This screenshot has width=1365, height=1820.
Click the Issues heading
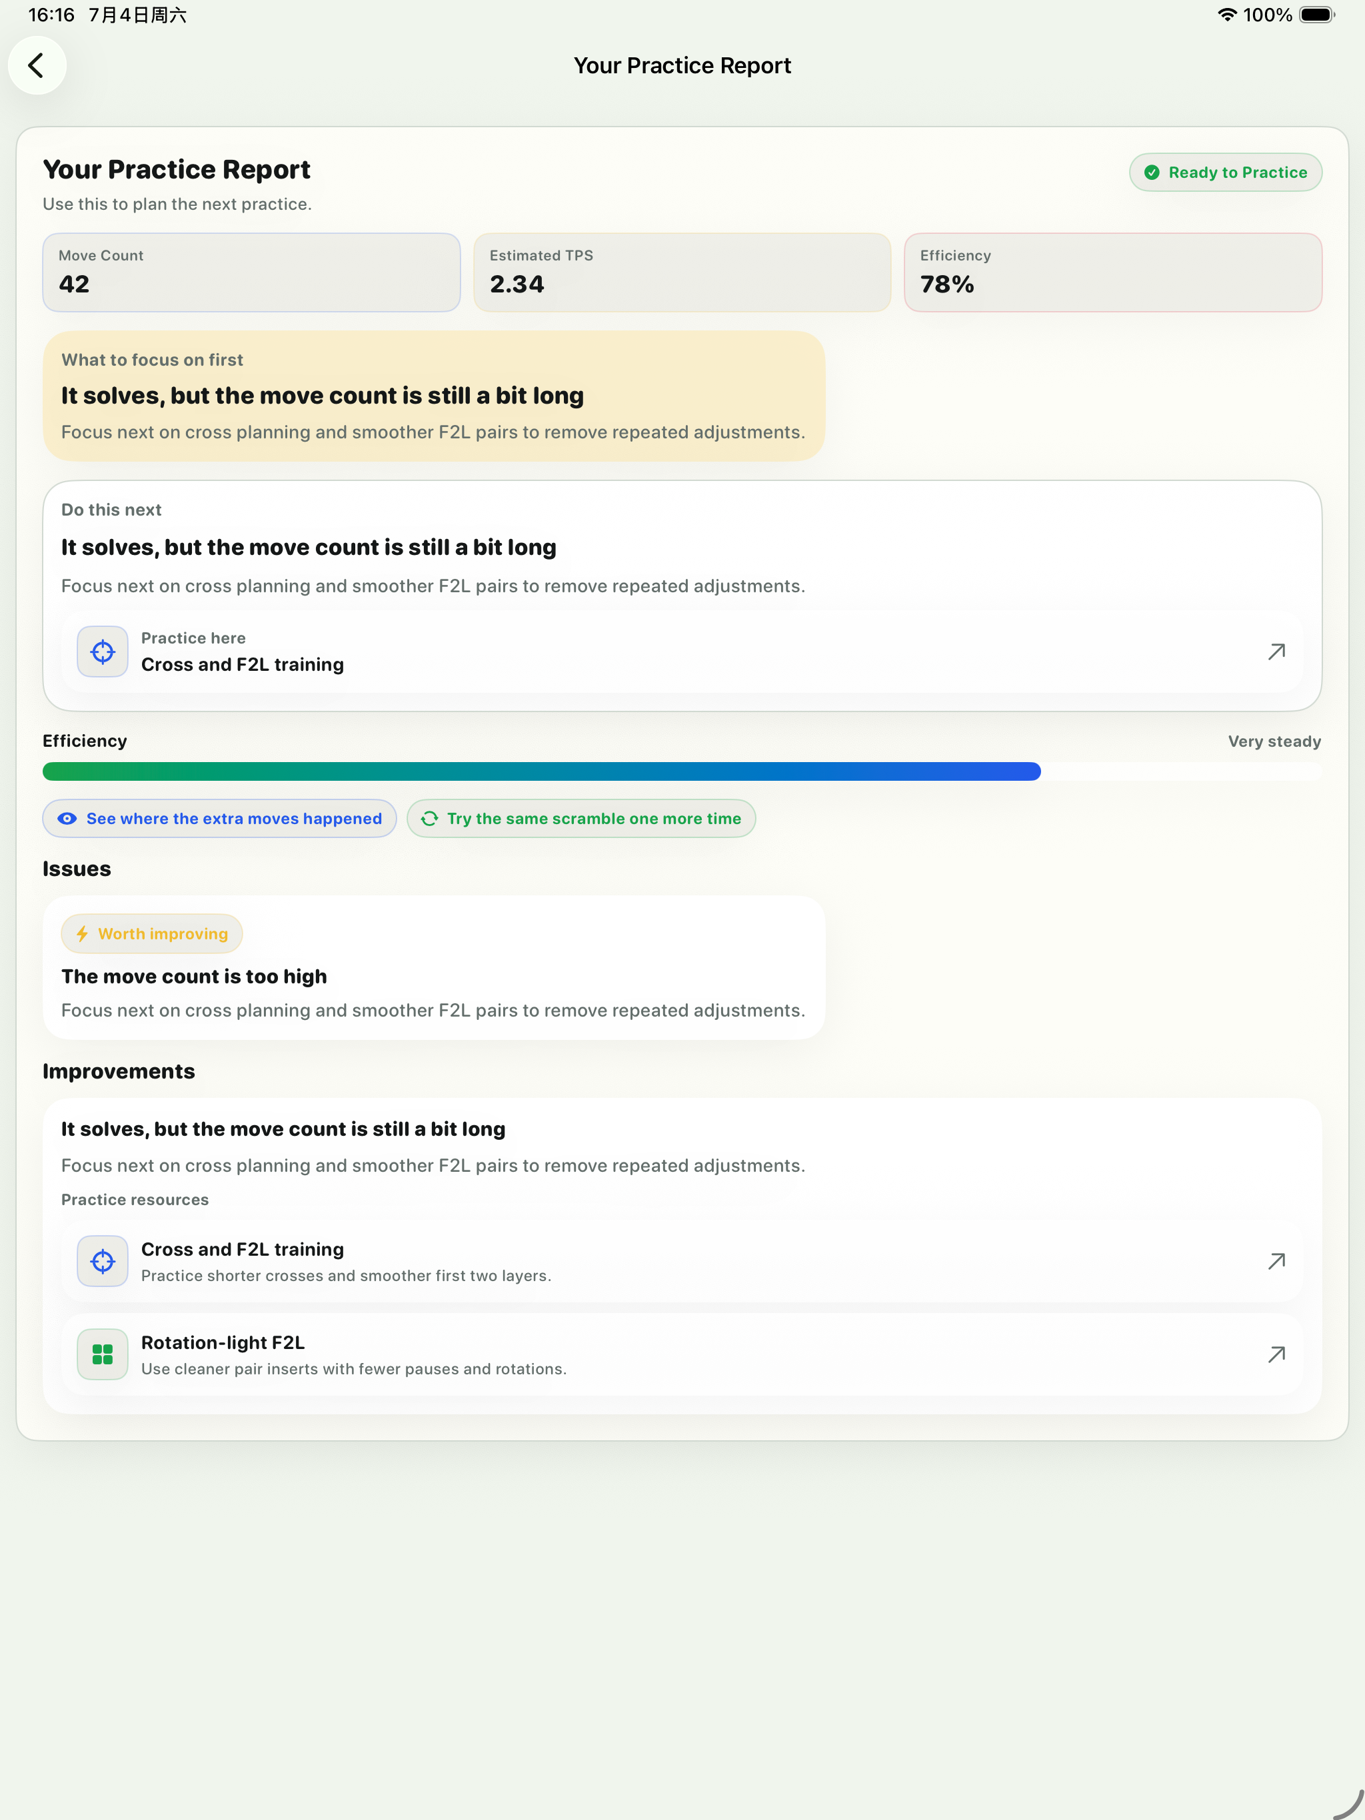pyautogui.click(x=77, y=869)
